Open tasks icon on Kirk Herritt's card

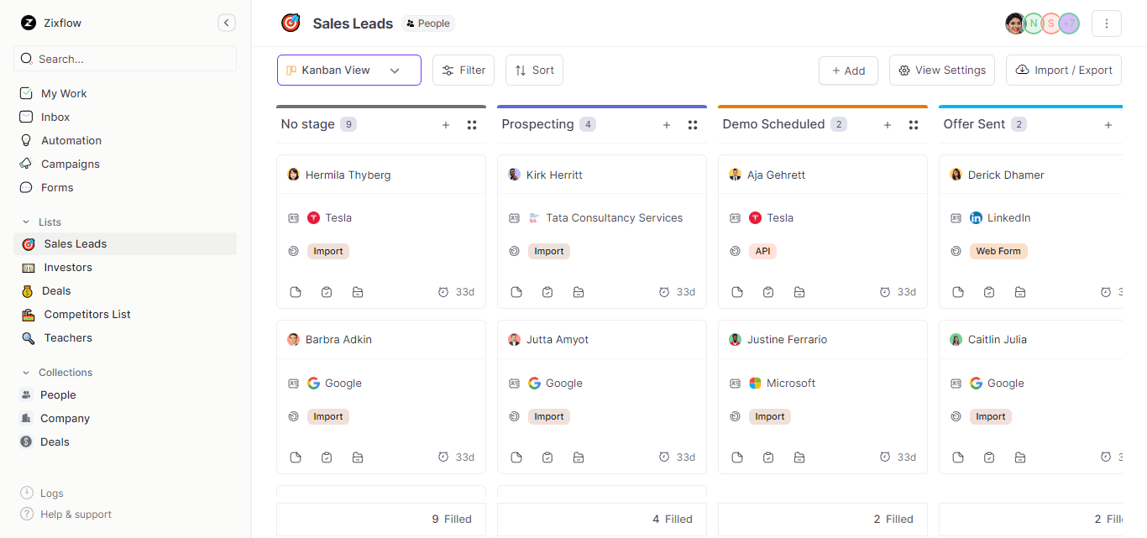pos(547,291)
